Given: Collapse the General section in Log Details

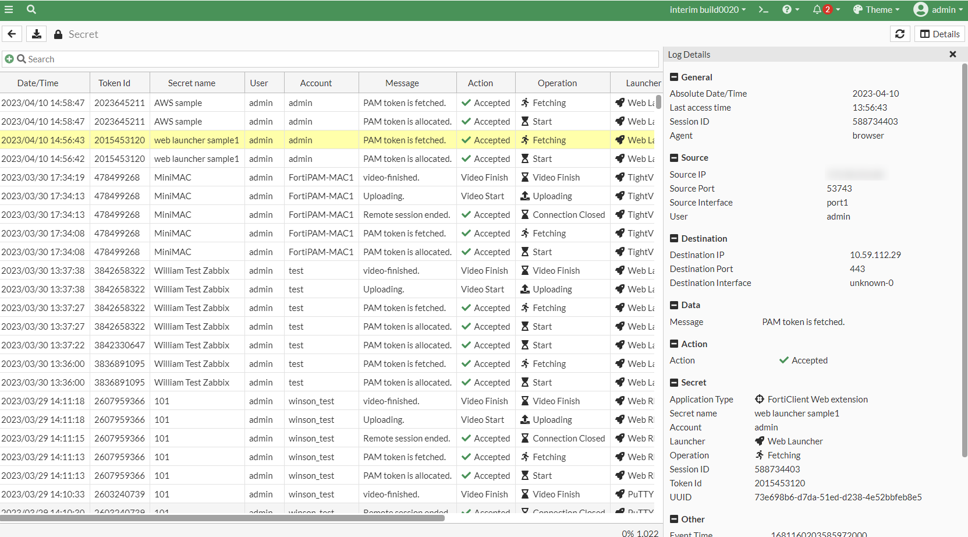Looking at the screenshot, I should click(673, 76).
